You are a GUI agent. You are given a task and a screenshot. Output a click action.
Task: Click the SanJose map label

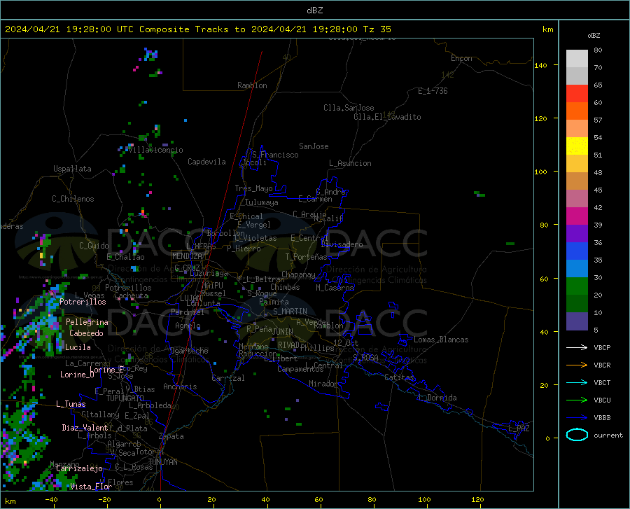314,146
